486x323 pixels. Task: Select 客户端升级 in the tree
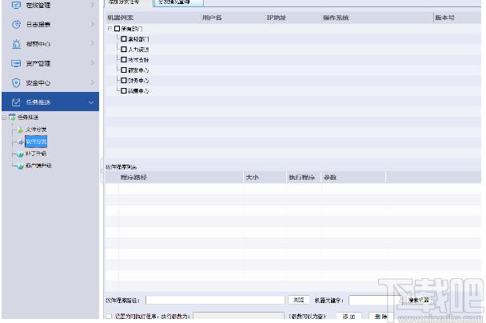(38, 165)
